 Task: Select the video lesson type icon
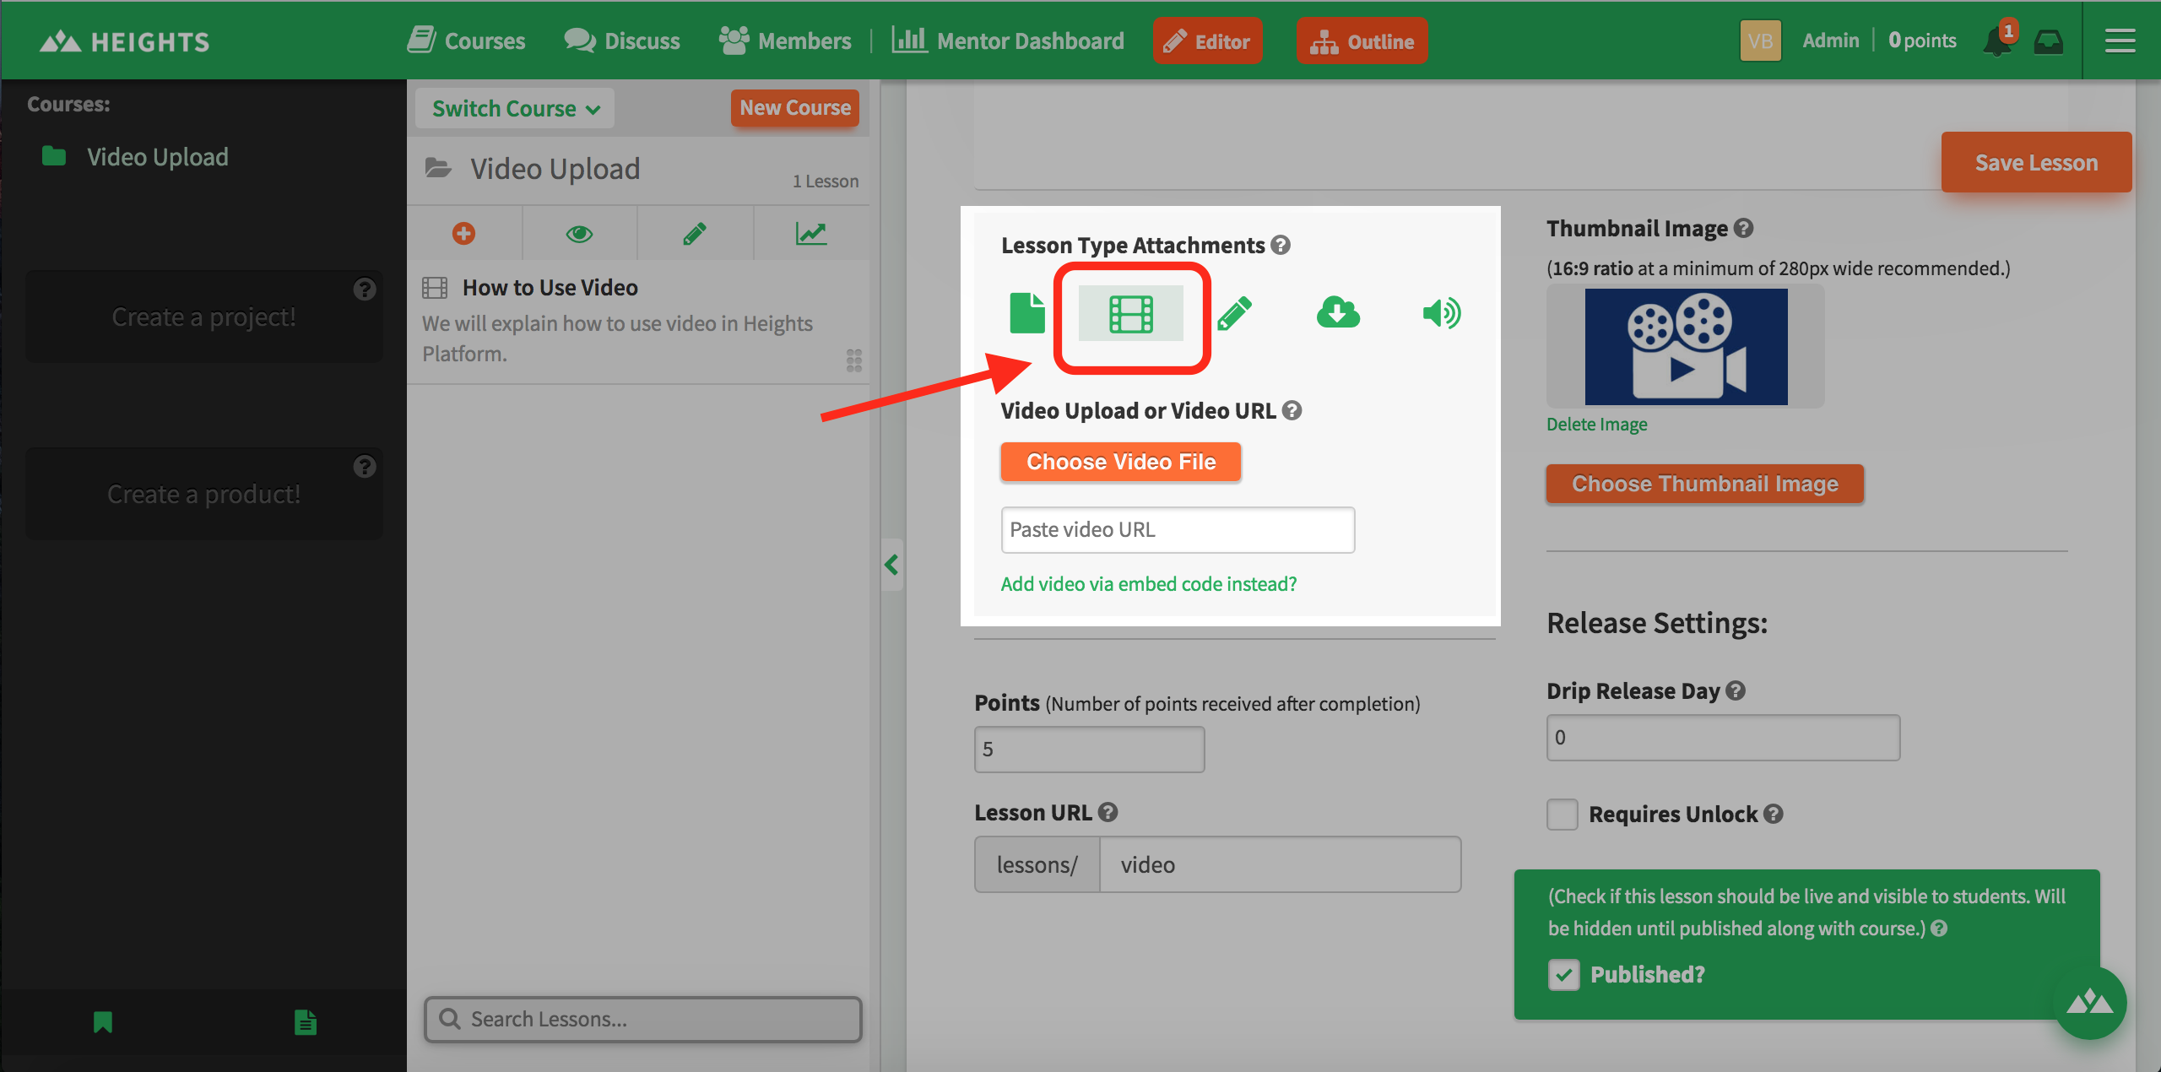[1131, 314]
